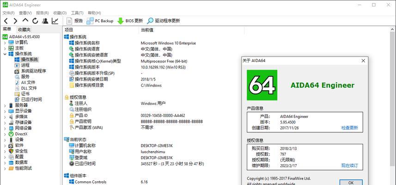Open the user manager toolbar icon
Screen dimensions: 396x185
click(45, 21)
